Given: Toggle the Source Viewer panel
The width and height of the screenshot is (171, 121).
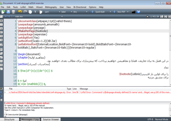Looking at the screenshot, I should pos(51,119).
